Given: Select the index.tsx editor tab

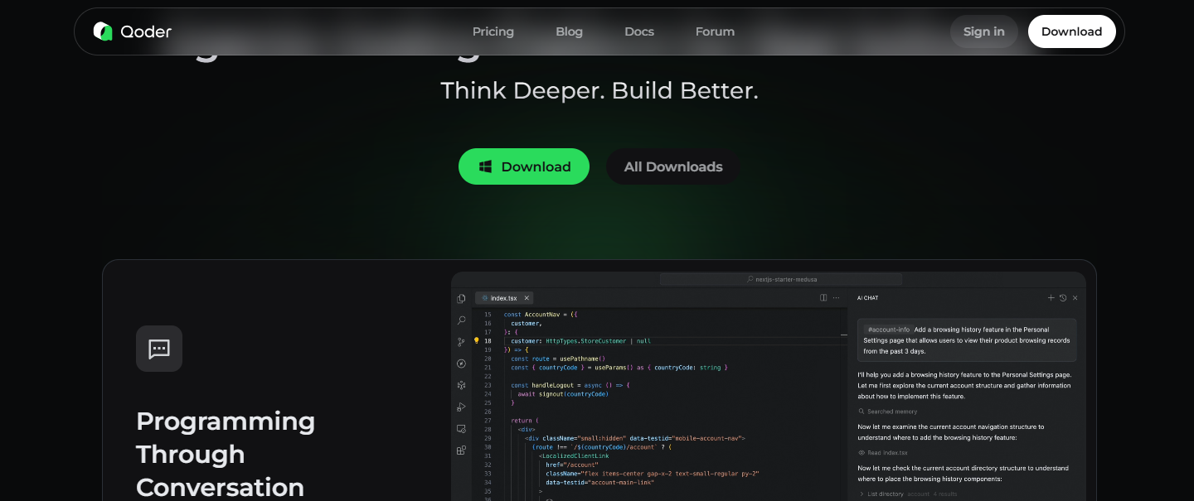Looking at the screenshot, I should point(504,298).
